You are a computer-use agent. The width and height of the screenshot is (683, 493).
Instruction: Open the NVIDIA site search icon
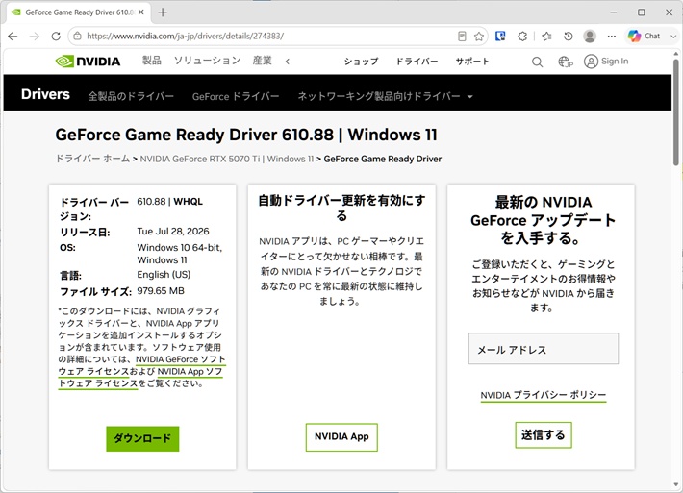(537, 62)
